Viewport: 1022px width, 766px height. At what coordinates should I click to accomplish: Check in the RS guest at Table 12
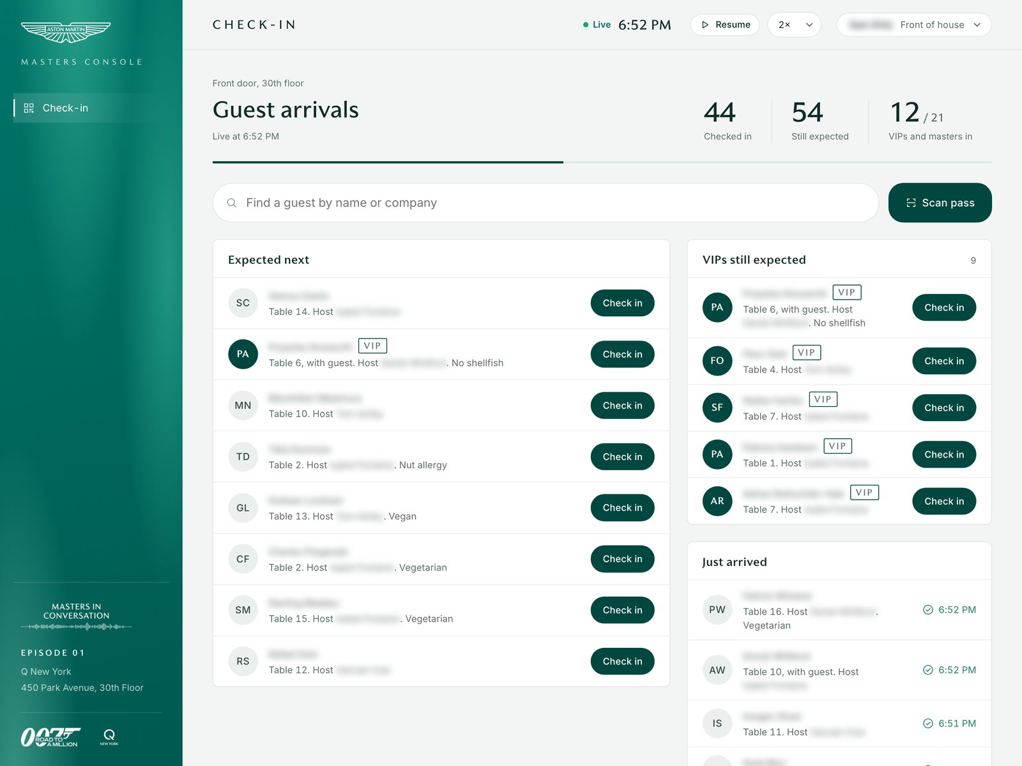point(622,661)
